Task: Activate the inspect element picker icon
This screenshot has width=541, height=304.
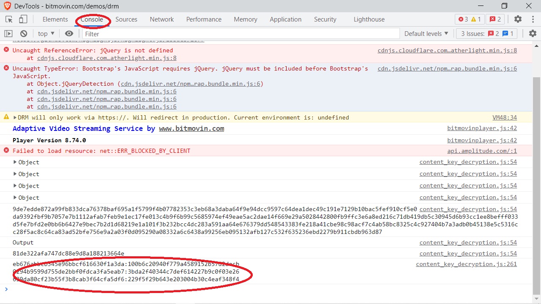Action: pyautogui.click(x=9, y=19)
